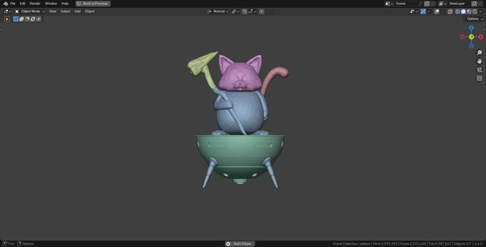Expand the left toolbar arrow
Viewport: 486px width, 247px height.
(1, 30)
